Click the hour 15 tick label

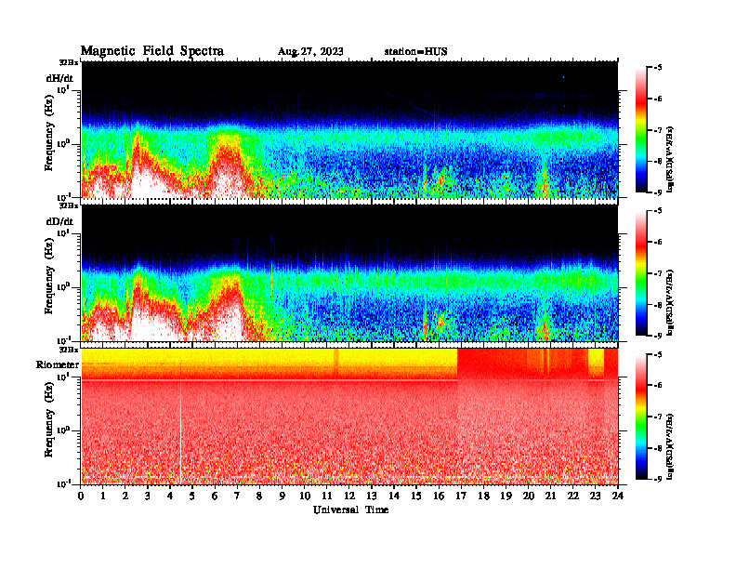(416, 496)
